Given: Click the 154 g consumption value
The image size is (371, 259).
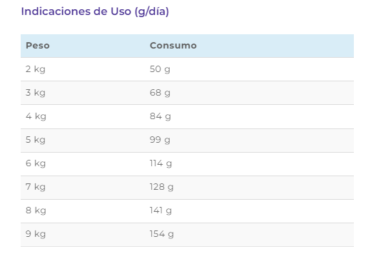Looking at the screenshot, I should [x=162, y=234].
